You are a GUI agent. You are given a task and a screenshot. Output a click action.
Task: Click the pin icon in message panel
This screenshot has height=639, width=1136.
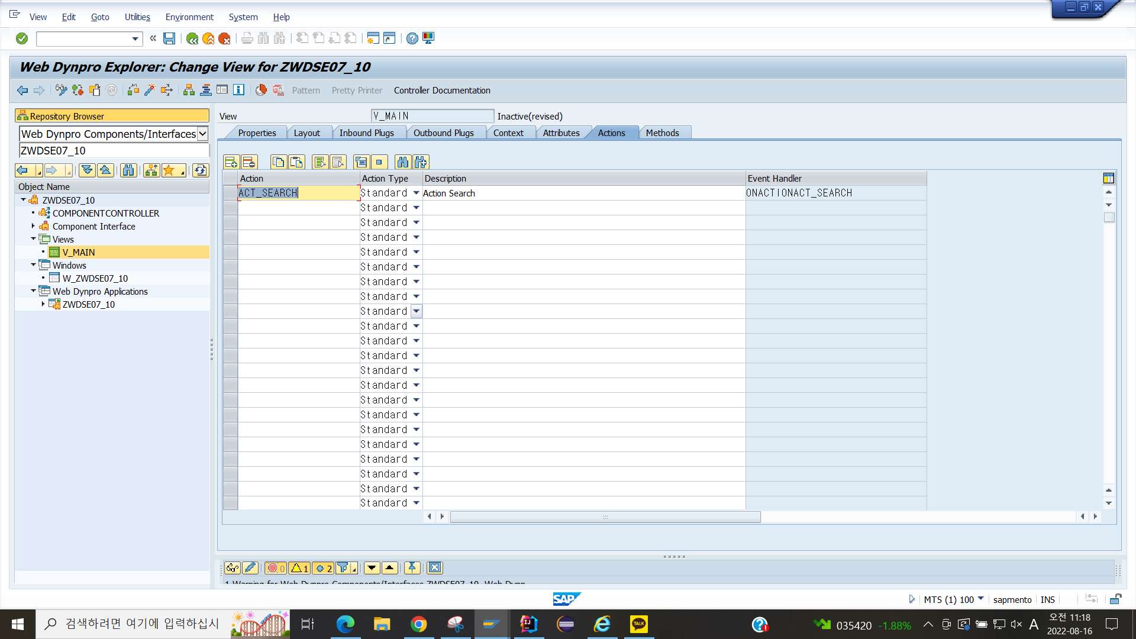click(412, 568)
